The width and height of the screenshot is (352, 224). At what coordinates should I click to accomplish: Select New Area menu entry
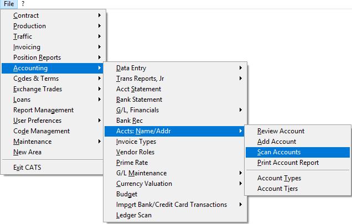tap(53, 152)
